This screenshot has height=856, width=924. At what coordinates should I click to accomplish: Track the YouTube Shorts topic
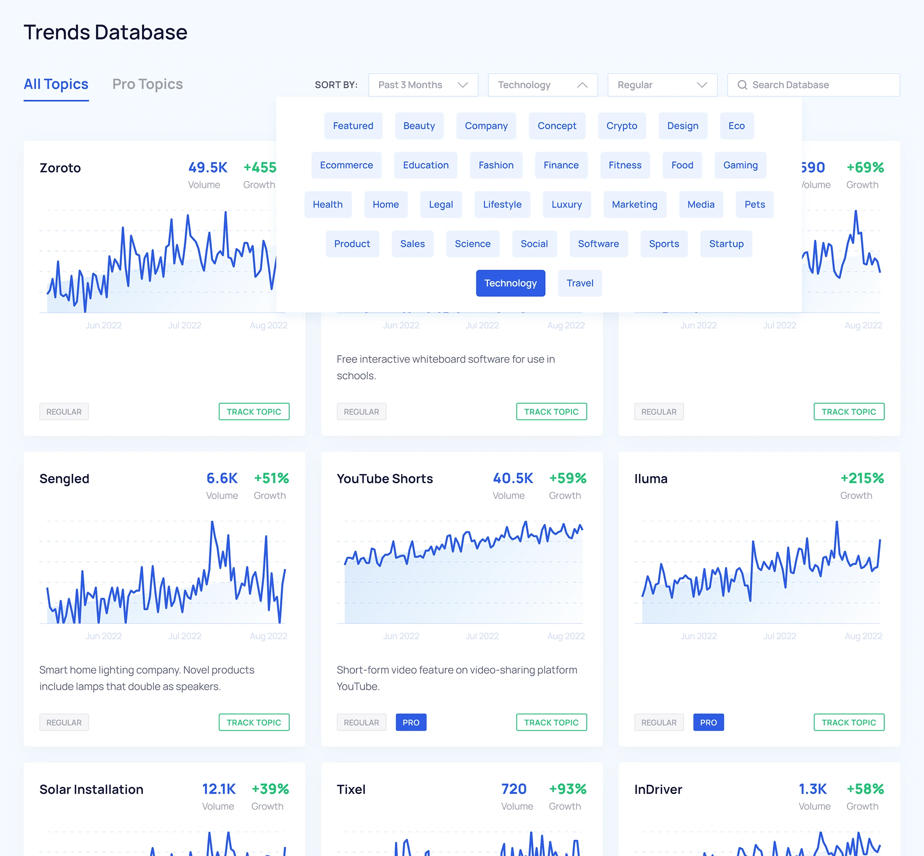point(551,722)
